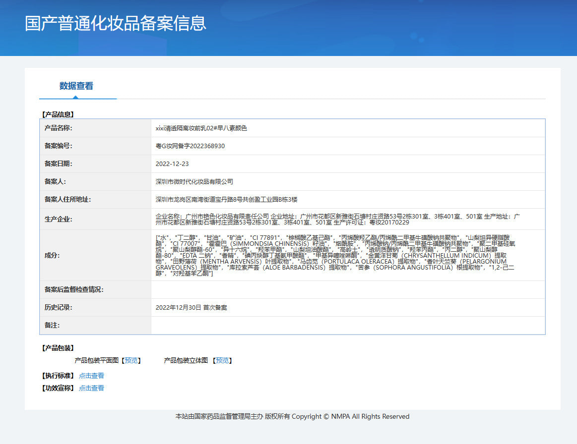Viewport: 577px width, 444px height.
Task: Open the 数据查看 tab
Action: (x=76, y=86)
